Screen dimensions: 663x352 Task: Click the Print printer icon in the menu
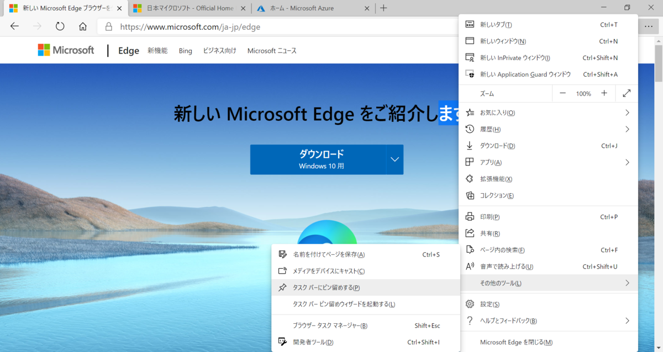coord(470,217)
